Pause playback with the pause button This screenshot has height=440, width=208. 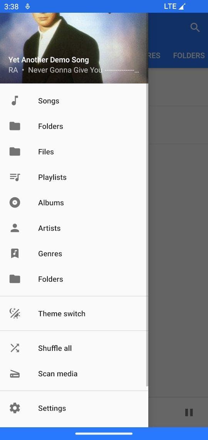[x=189, y=412]
